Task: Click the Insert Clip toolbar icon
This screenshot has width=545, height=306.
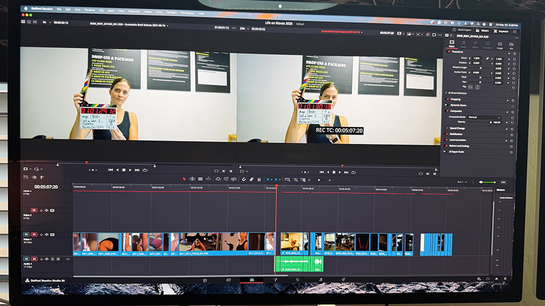Action: [x=218, y=179]
